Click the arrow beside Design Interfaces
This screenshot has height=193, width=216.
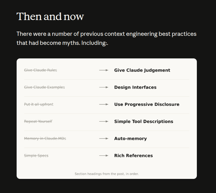coord(104,87)
